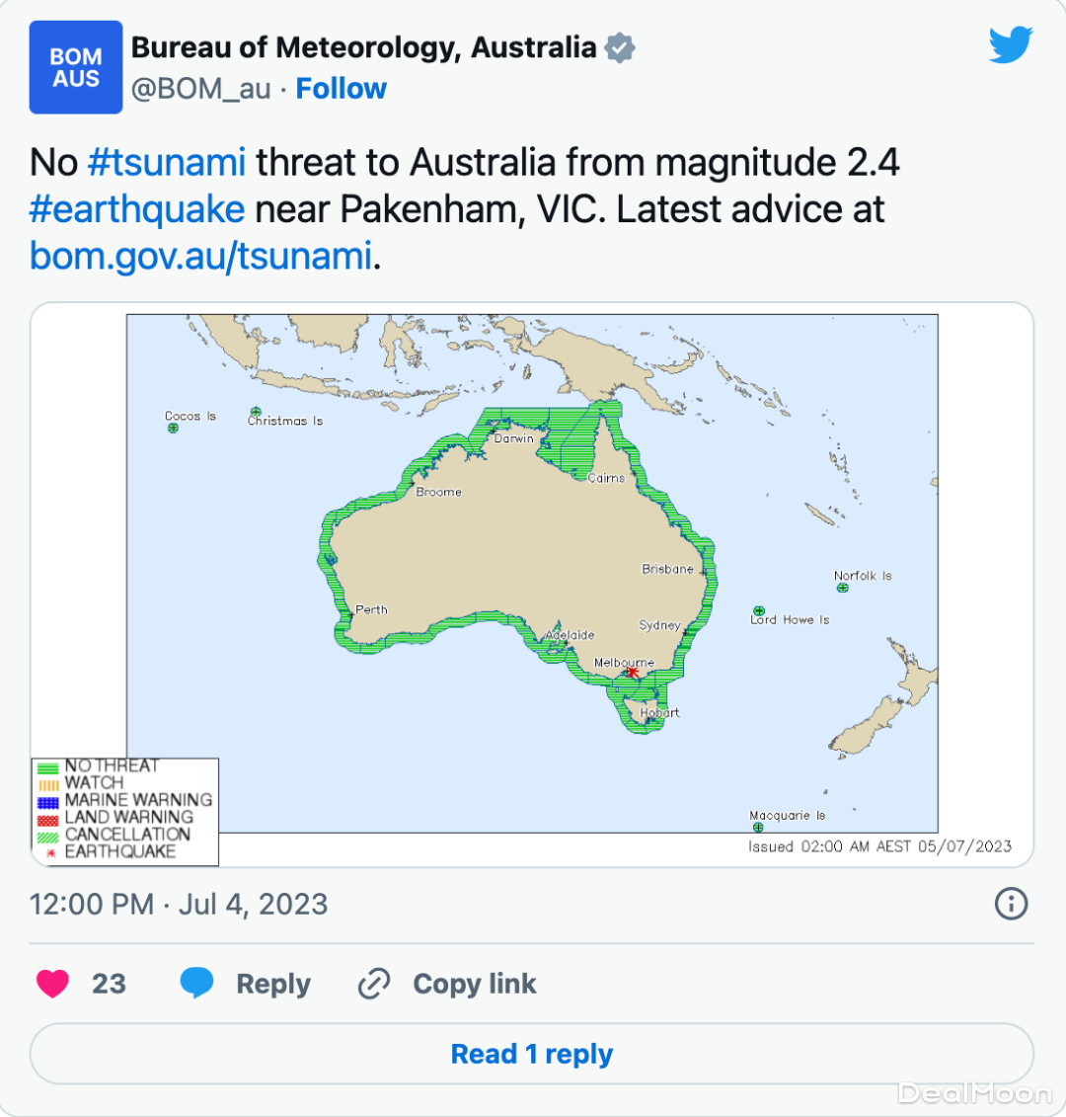1066x1117 pixels.
Task: Click the BOM AUS profile avatar
Action: [x=76, y=67]
